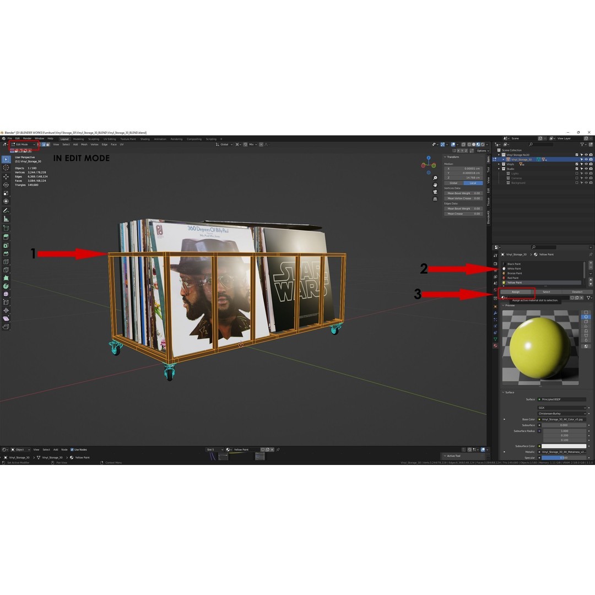
Task: Open the GGX distribution dropdown
Action: tap(562, 408)
